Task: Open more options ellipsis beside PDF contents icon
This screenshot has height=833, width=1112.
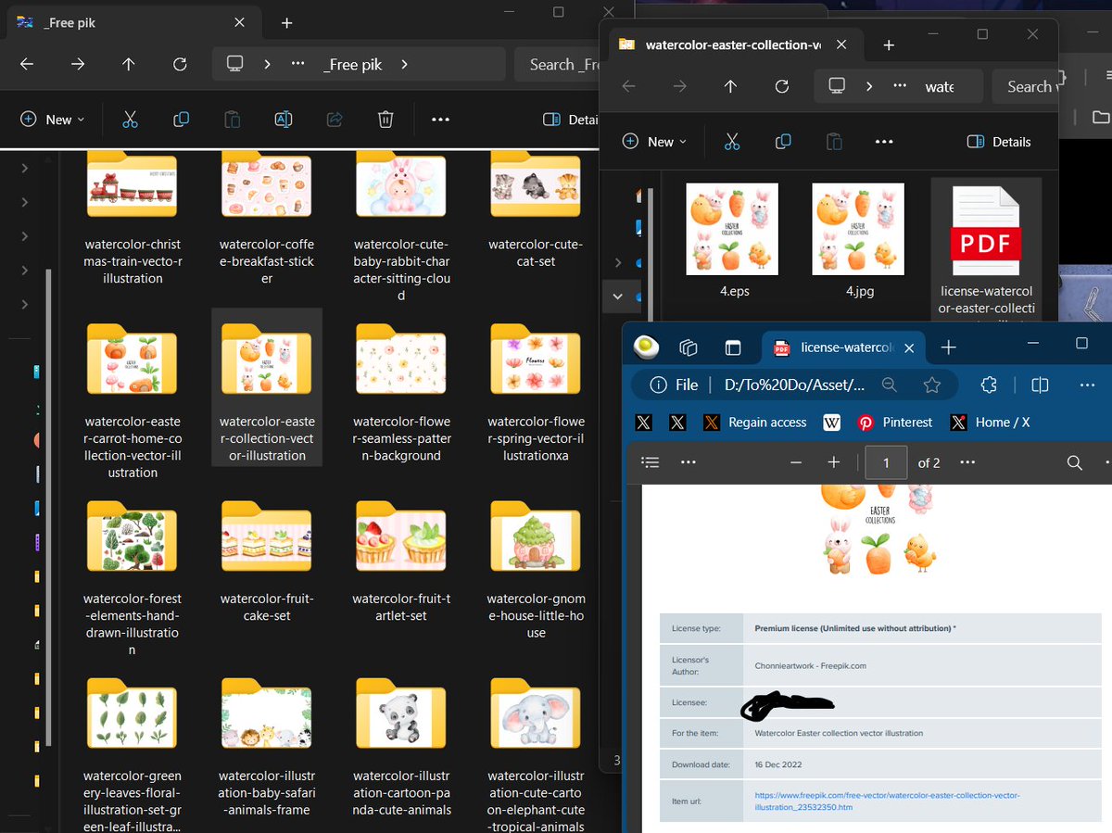Action: (688, 462)
